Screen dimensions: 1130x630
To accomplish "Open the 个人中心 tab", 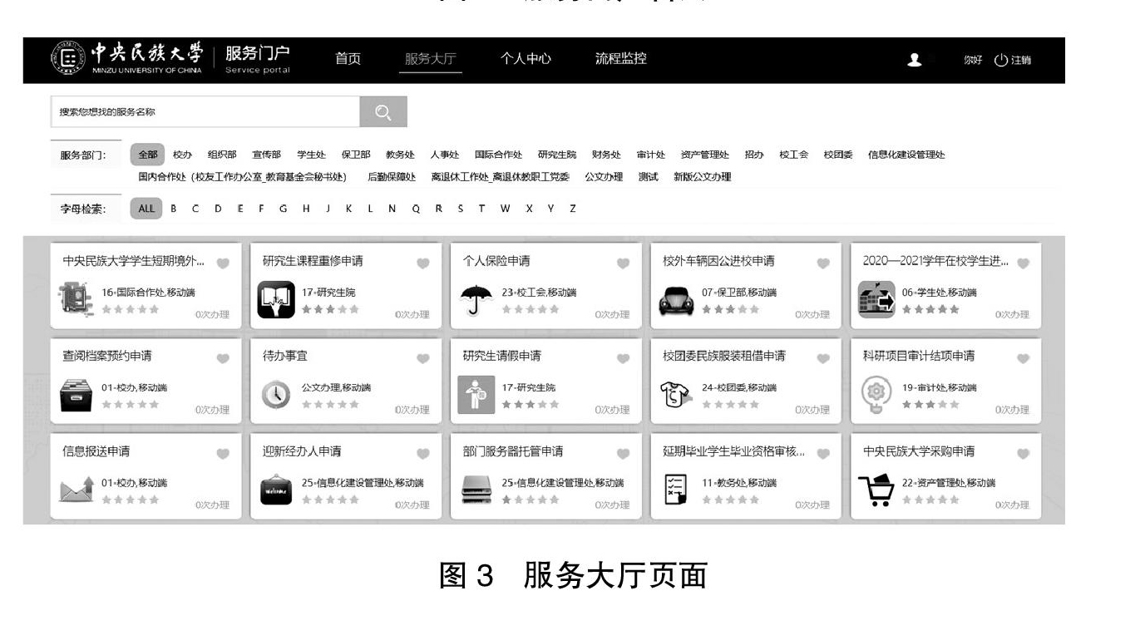I will click(525, 59).
